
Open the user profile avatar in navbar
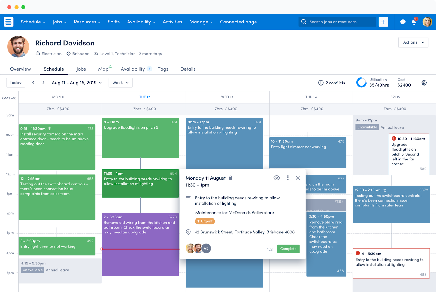pos(427,22)
